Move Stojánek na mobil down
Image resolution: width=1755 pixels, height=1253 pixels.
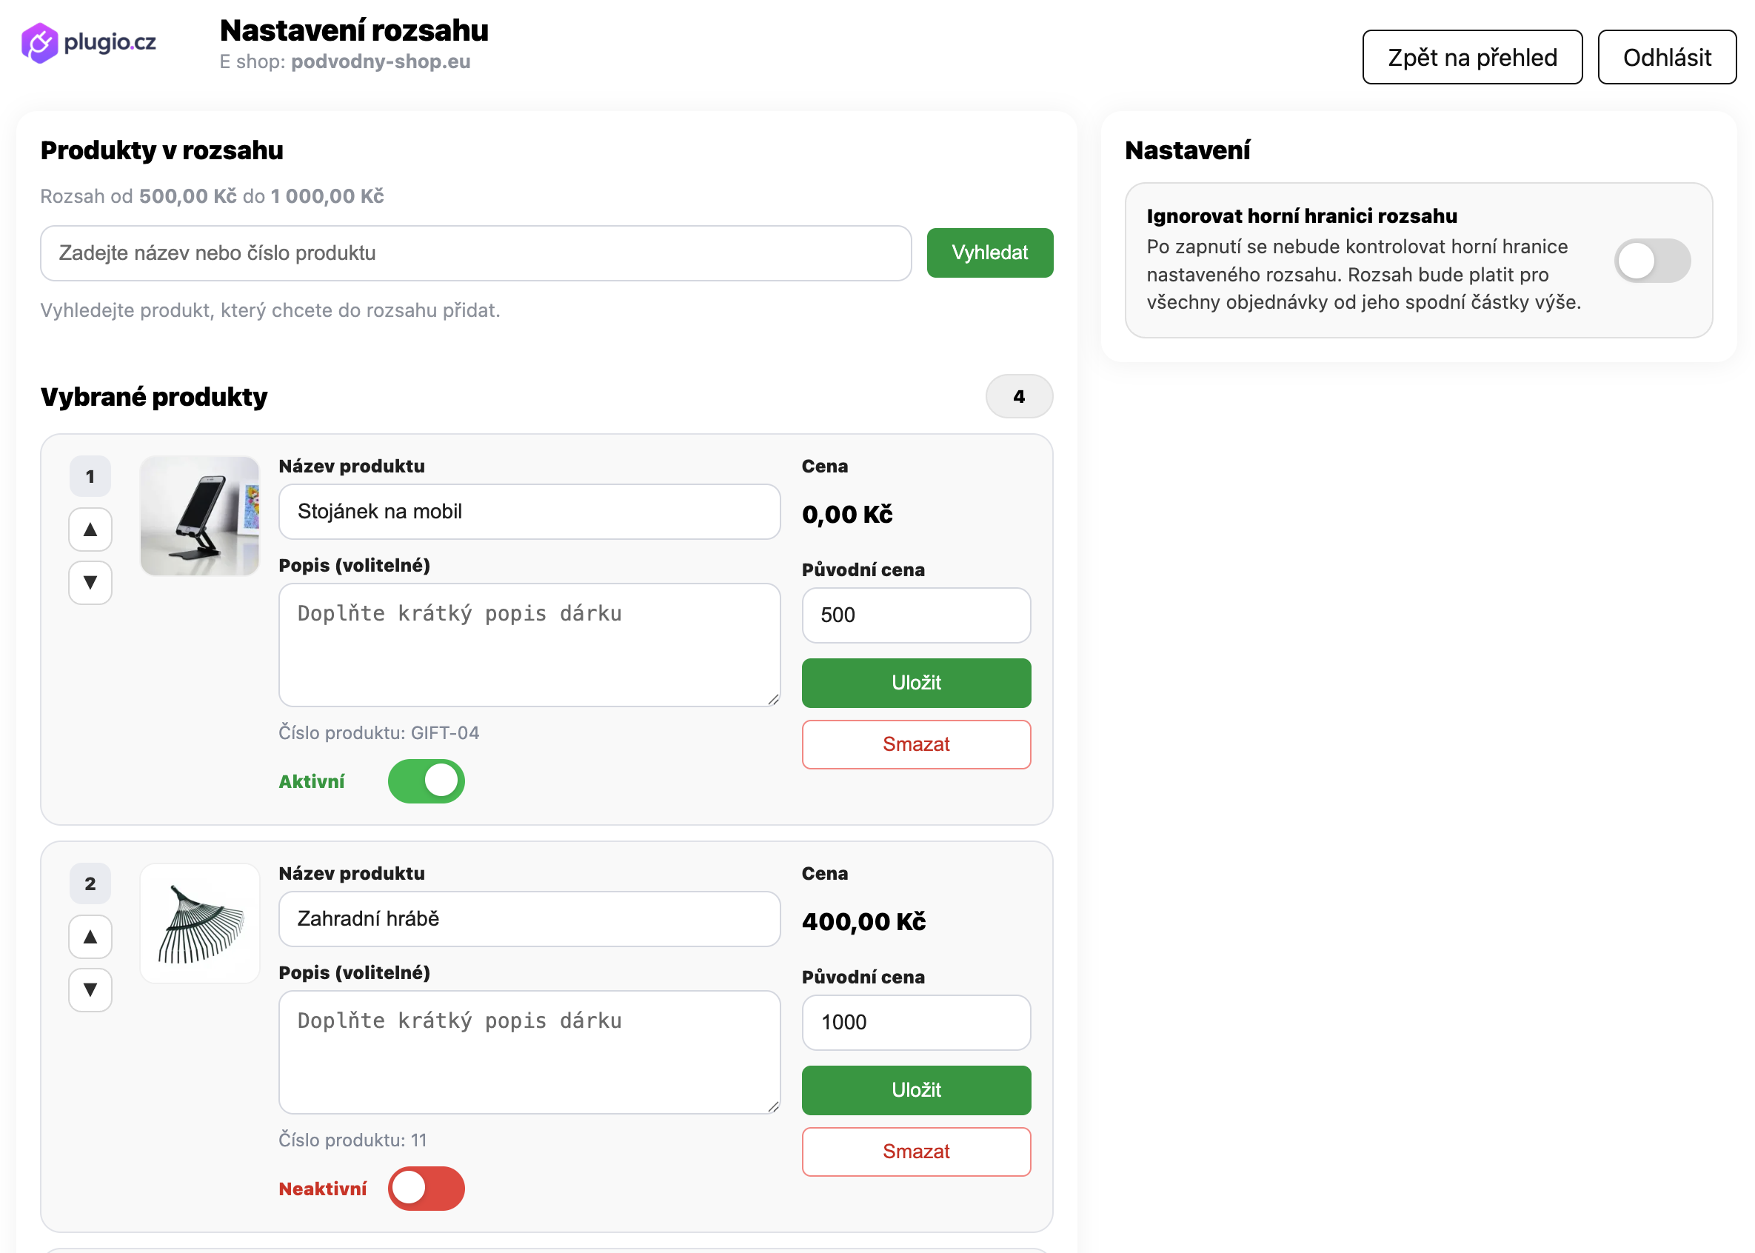point(90,583)
